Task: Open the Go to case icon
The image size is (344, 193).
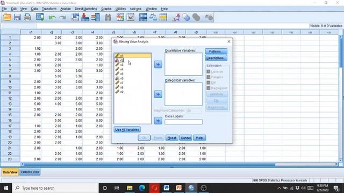Action: point(75,17)
